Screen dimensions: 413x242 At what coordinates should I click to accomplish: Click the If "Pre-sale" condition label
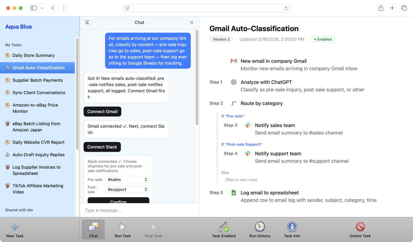tap(233, 116)
